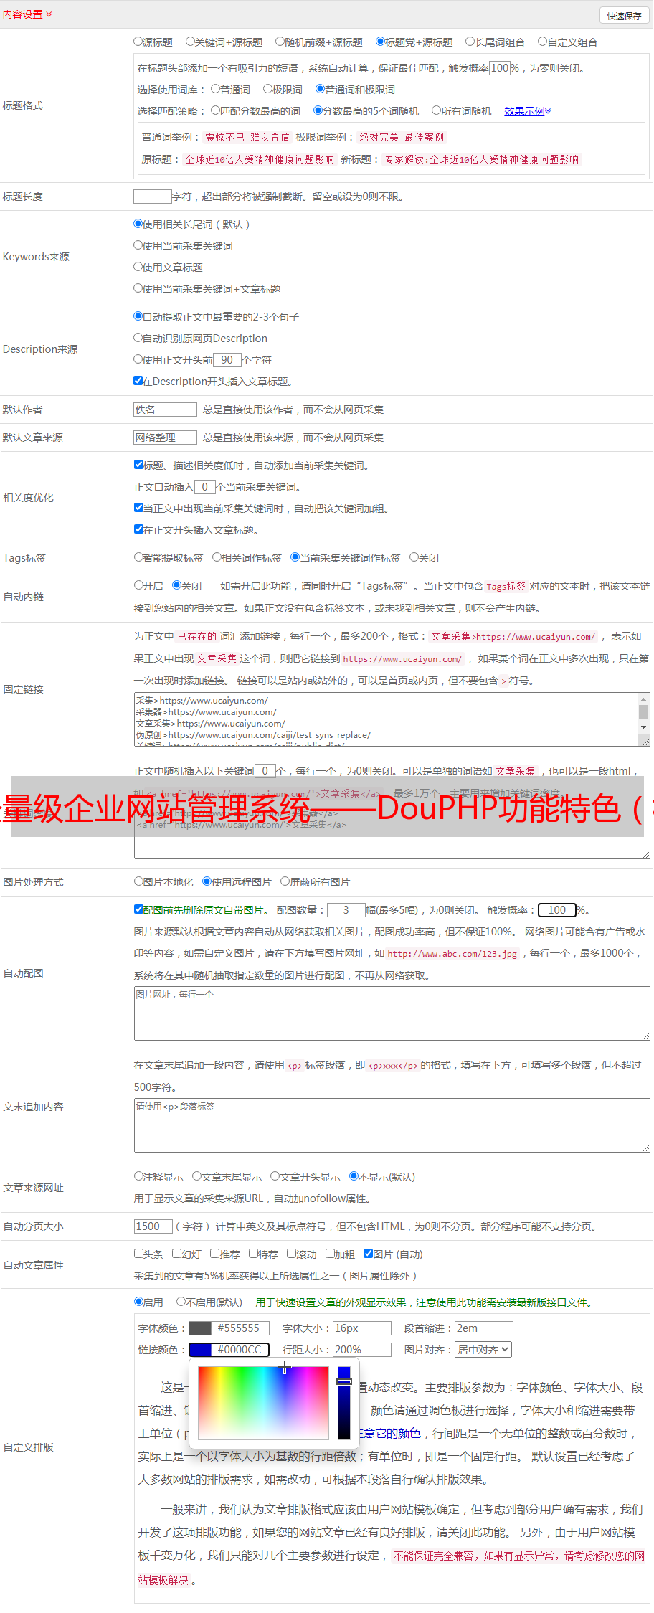Select 随机前缀+源标题 title format
Screen dimensions: 654x1613
280,42
